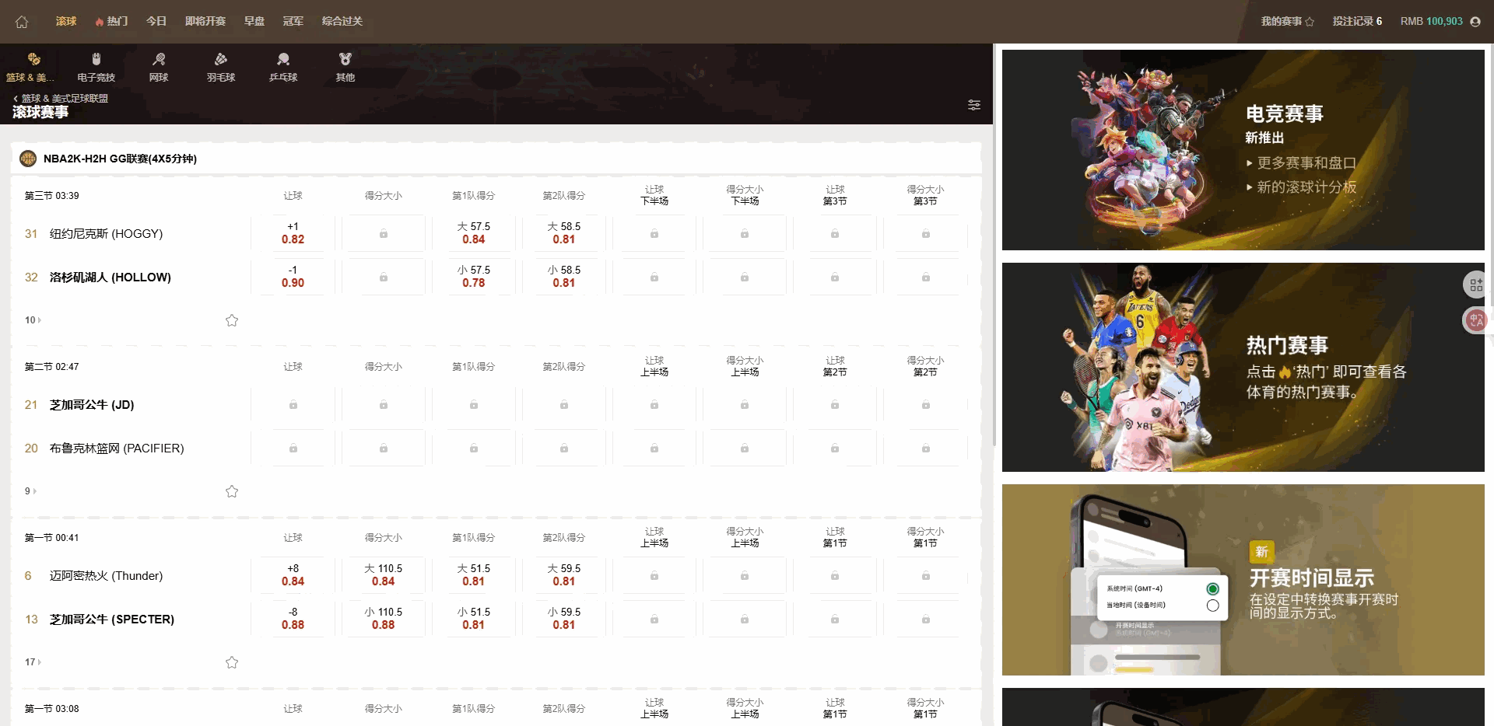This screenshot has height=726, width=1494.
Task: Expand the 17 more markets for Heat match
Action: (33, 662)
